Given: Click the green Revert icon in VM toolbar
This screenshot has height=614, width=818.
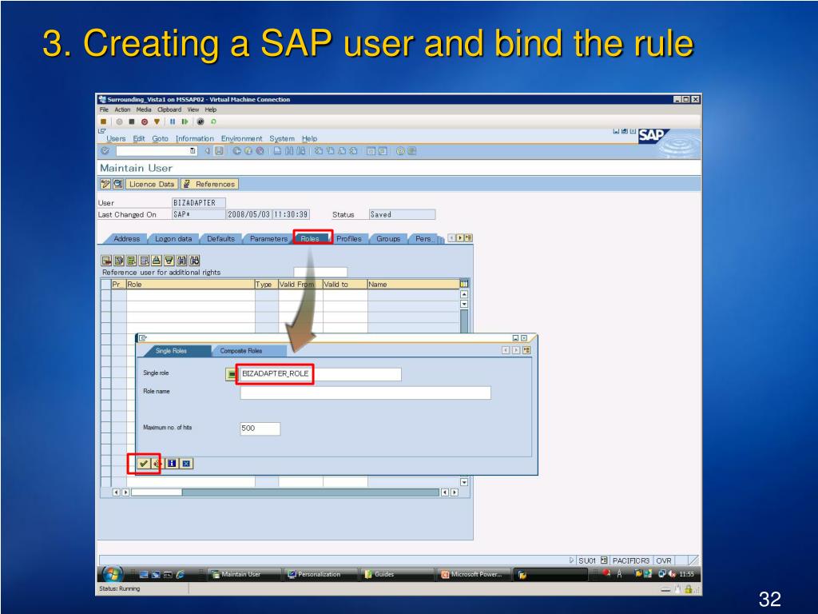Looking at the screenshot, I should [x=213, y=122].
